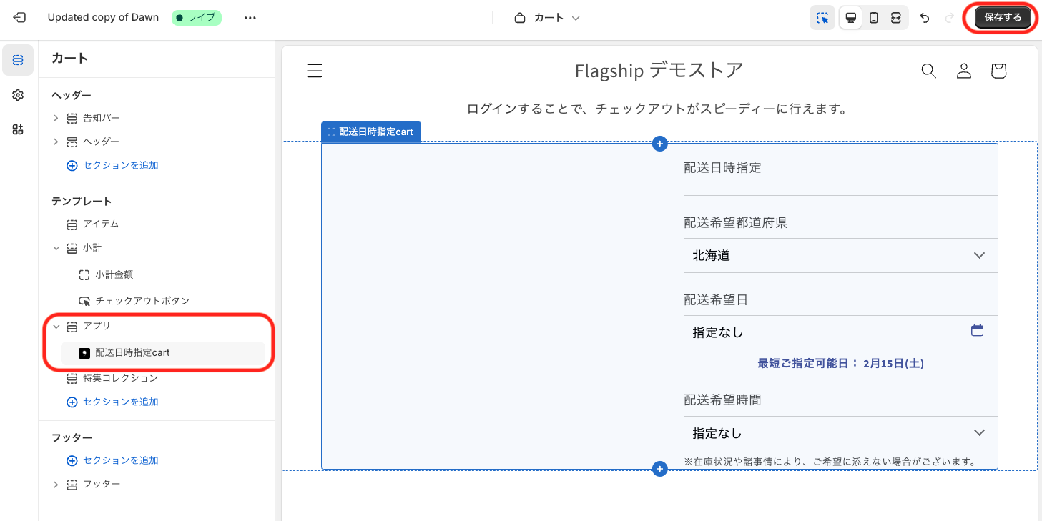Screen dimensions: 1042x521
Task: Click the cart bag icon in store header
Action: click(x=998, y=71)
